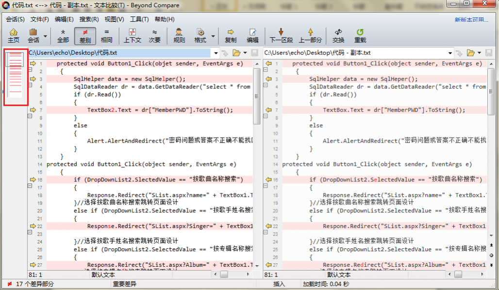Expand the left file path dropdown
Image resolution: width=499 pixels, height=290 pixels.
click(216, 53)
